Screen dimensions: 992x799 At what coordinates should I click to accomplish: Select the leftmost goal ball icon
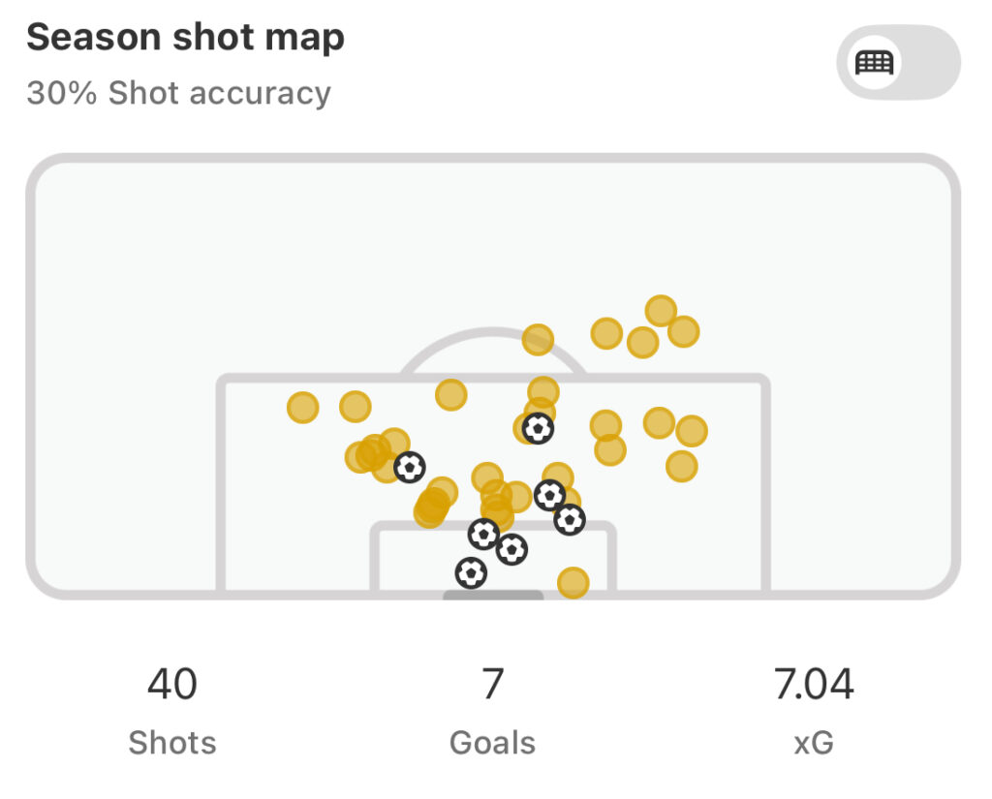click(x=410, y=468)
